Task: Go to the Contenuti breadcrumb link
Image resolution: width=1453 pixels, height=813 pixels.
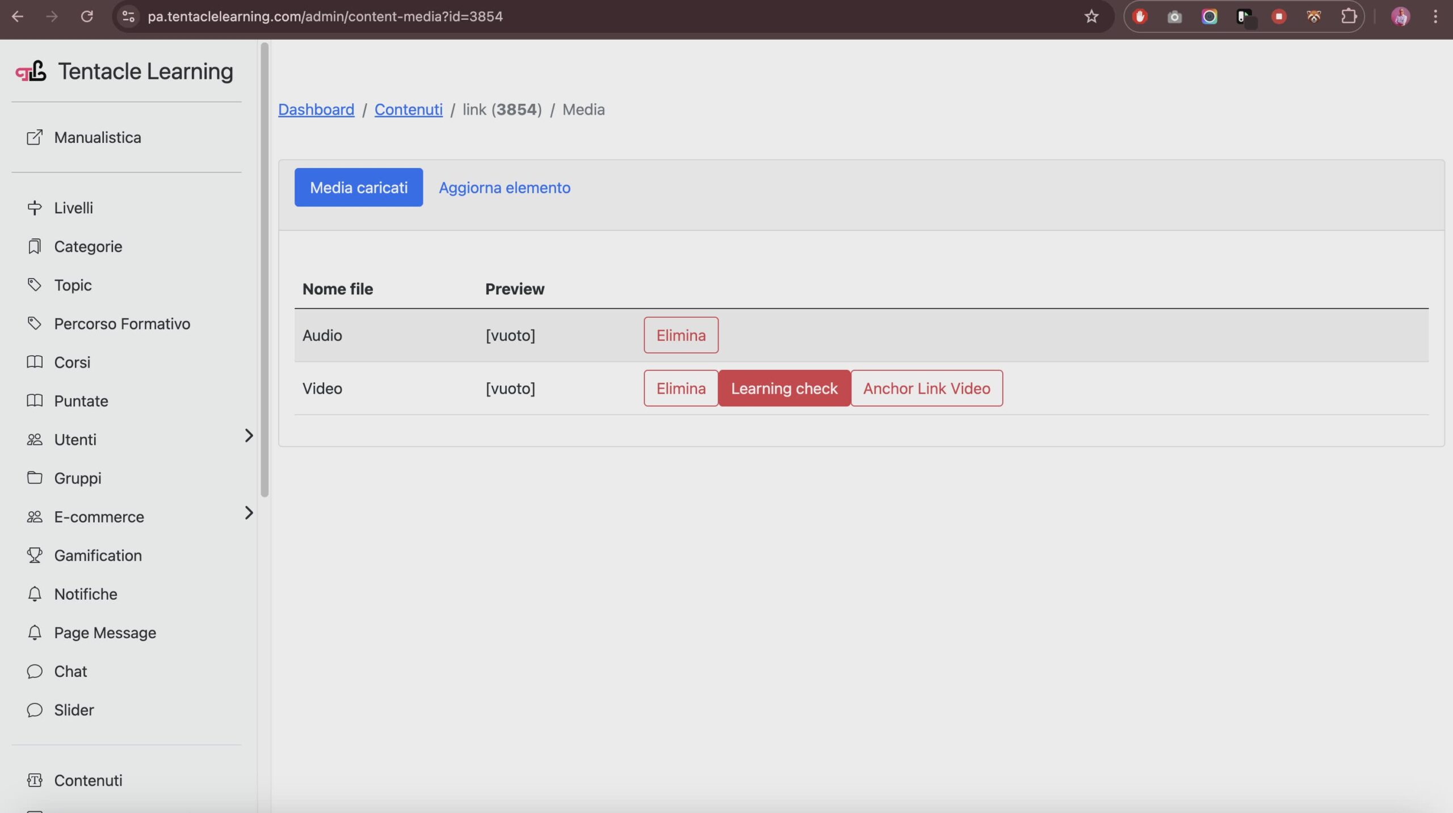Action: [408, 109]
